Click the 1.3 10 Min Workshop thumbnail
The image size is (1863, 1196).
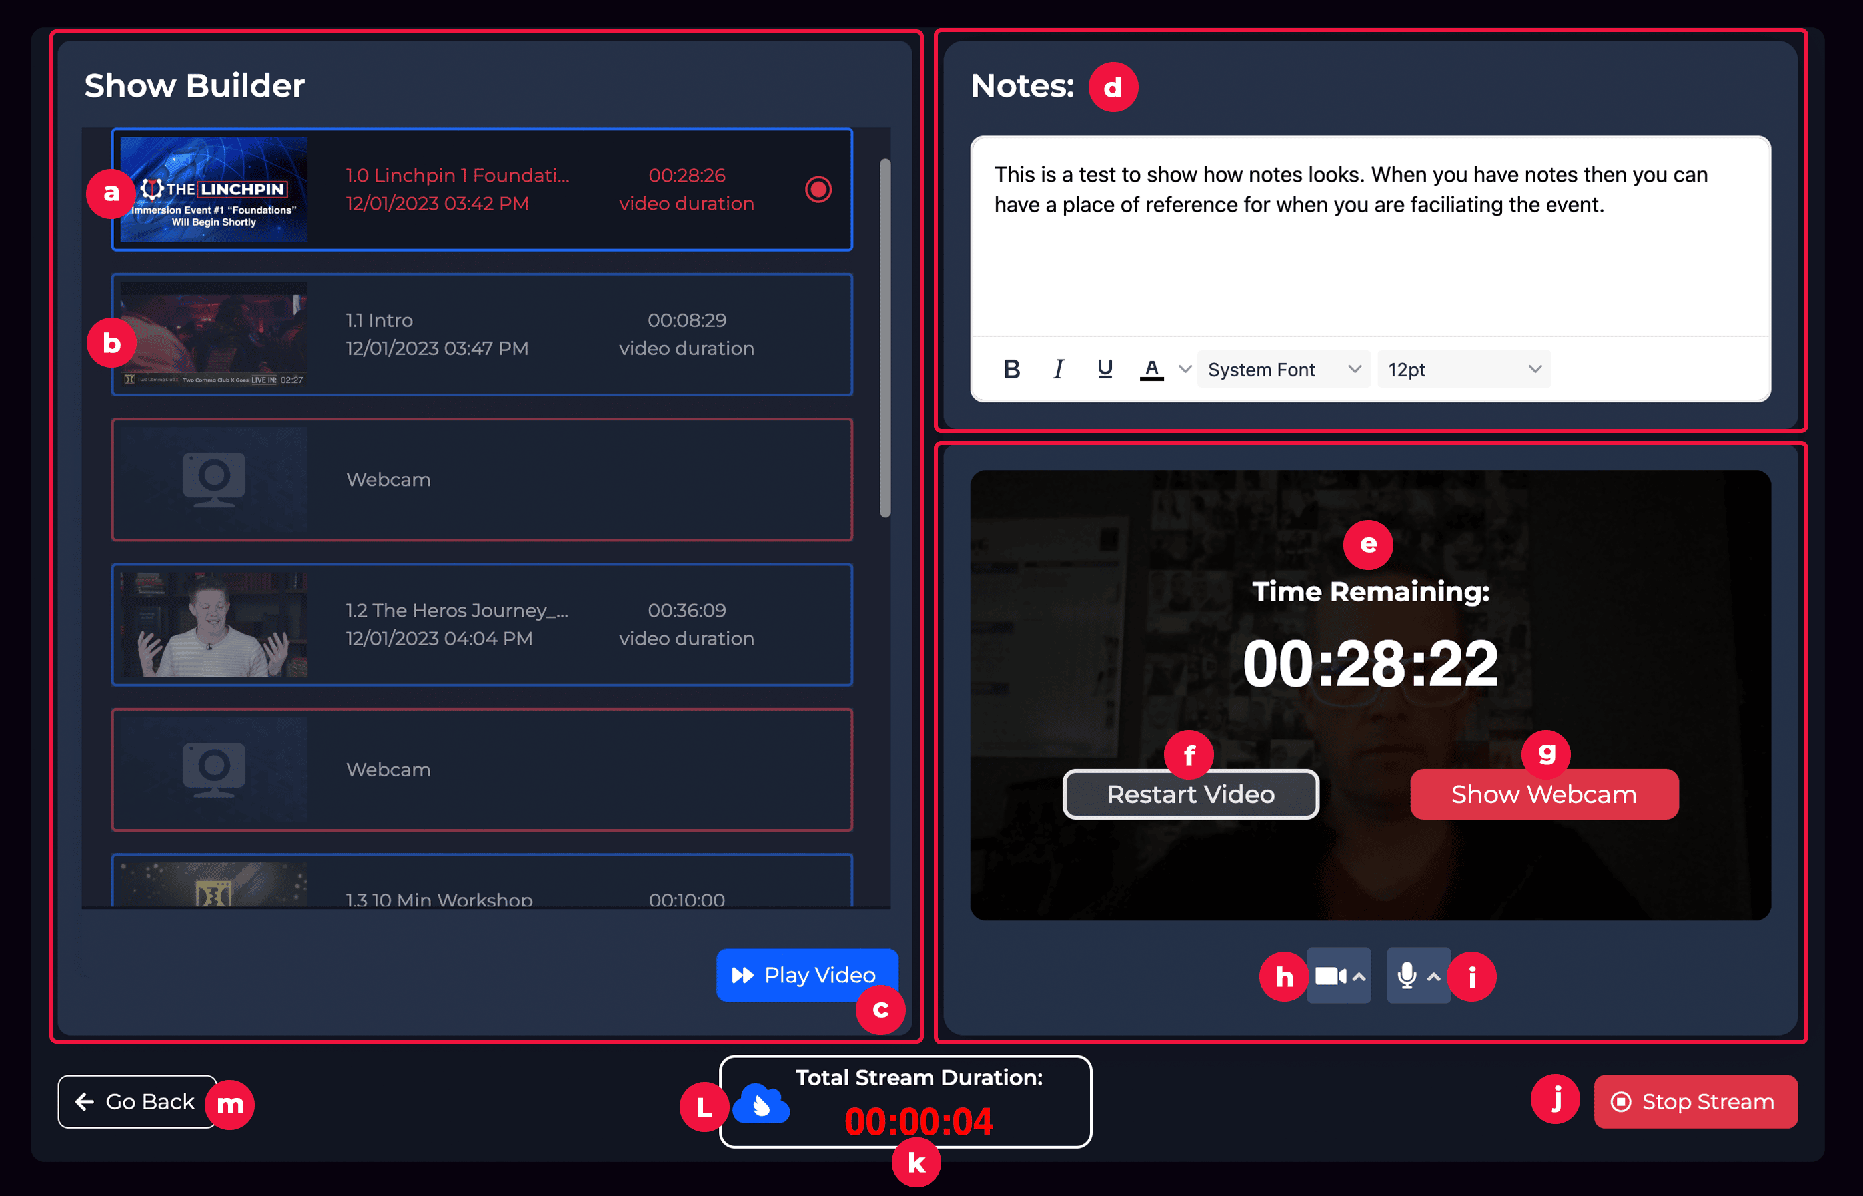point(214,884)
